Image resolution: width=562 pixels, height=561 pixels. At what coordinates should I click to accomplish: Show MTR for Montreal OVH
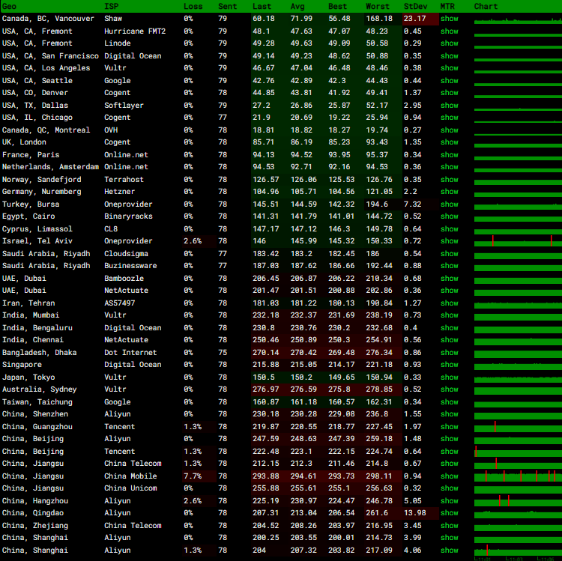pos(450,130)
